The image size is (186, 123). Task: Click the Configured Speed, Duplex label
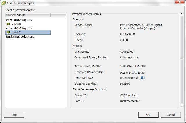(x=91, y=58)
